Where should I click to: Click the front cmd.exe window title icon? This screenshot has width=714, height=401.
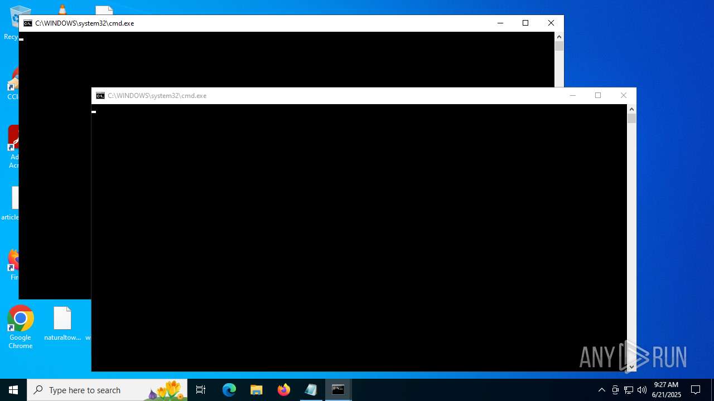click(x=100, y=96)
